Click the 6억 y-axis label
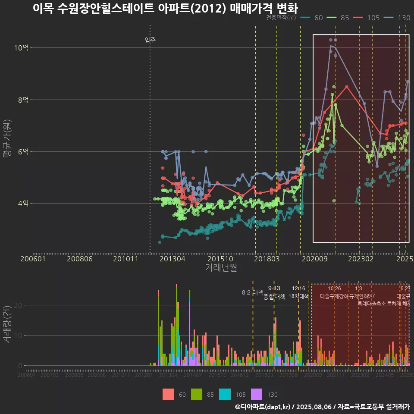This screenshot has width=414, height=414. pos(23,151)
